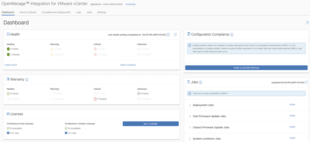The height and width of the screenshot is (142, 310).
Task: Open Configuration Compliance info icon
Action: coord(232,35)
